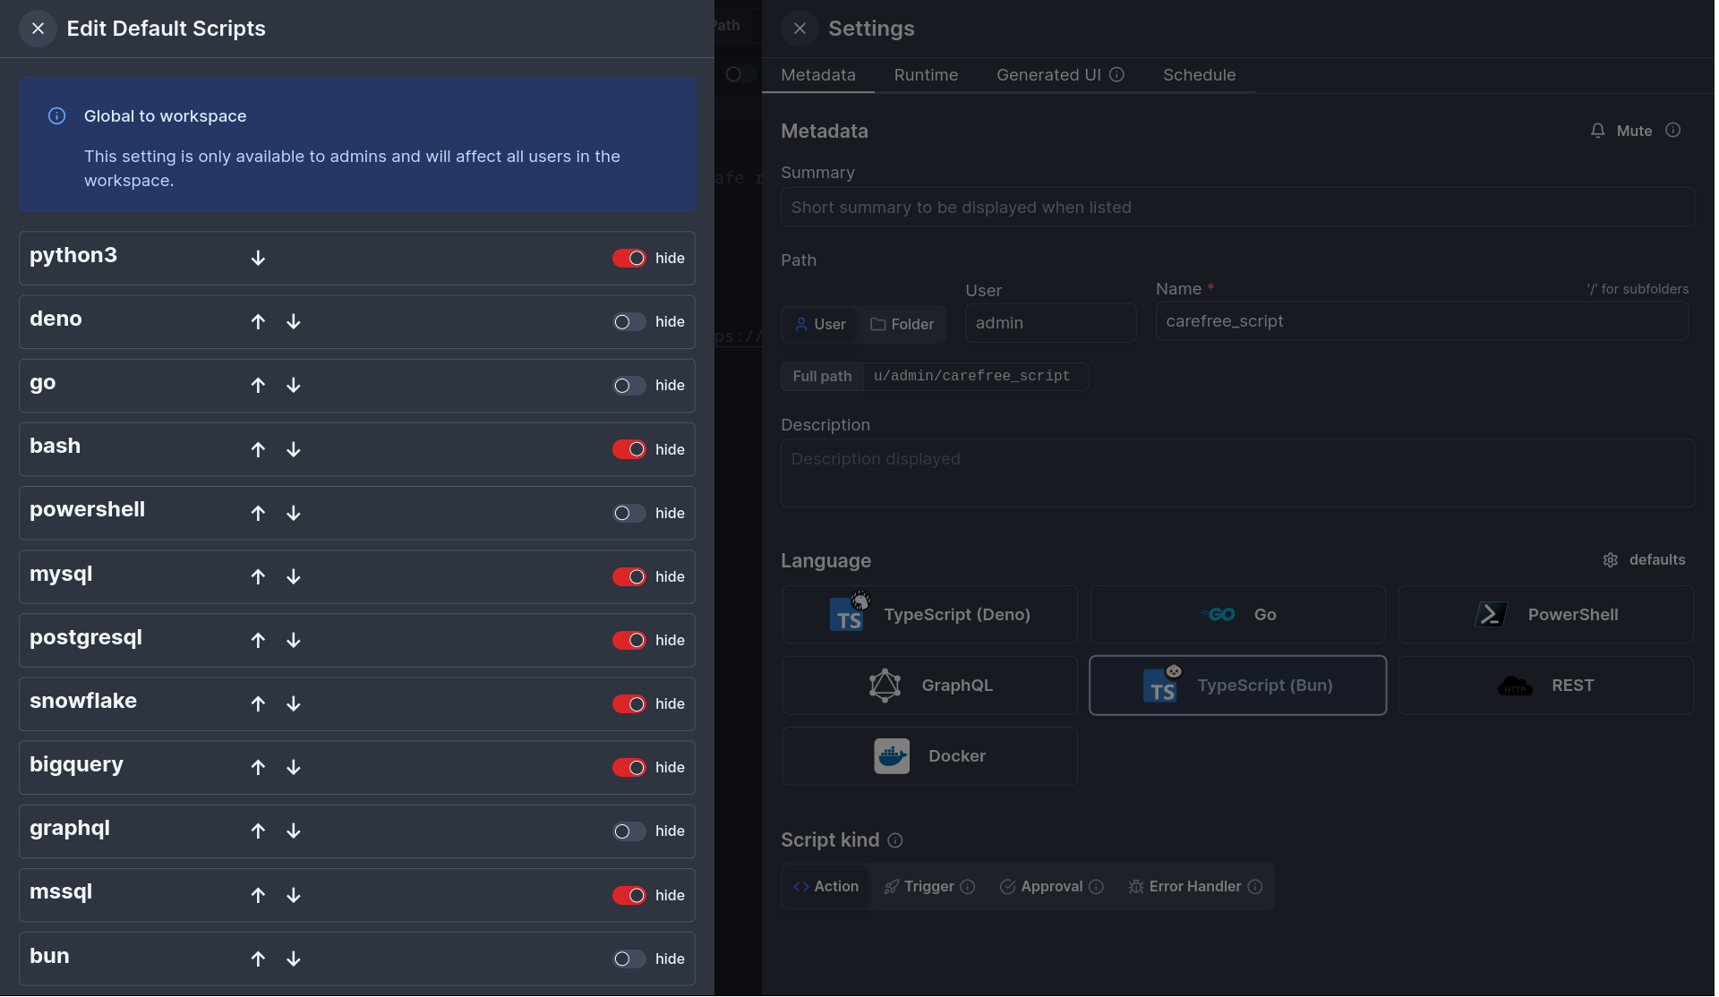Move bigquery entry down in order
Image resolution: width=1719 pixels, height=997 pixels.
click(x=294, y=767)
